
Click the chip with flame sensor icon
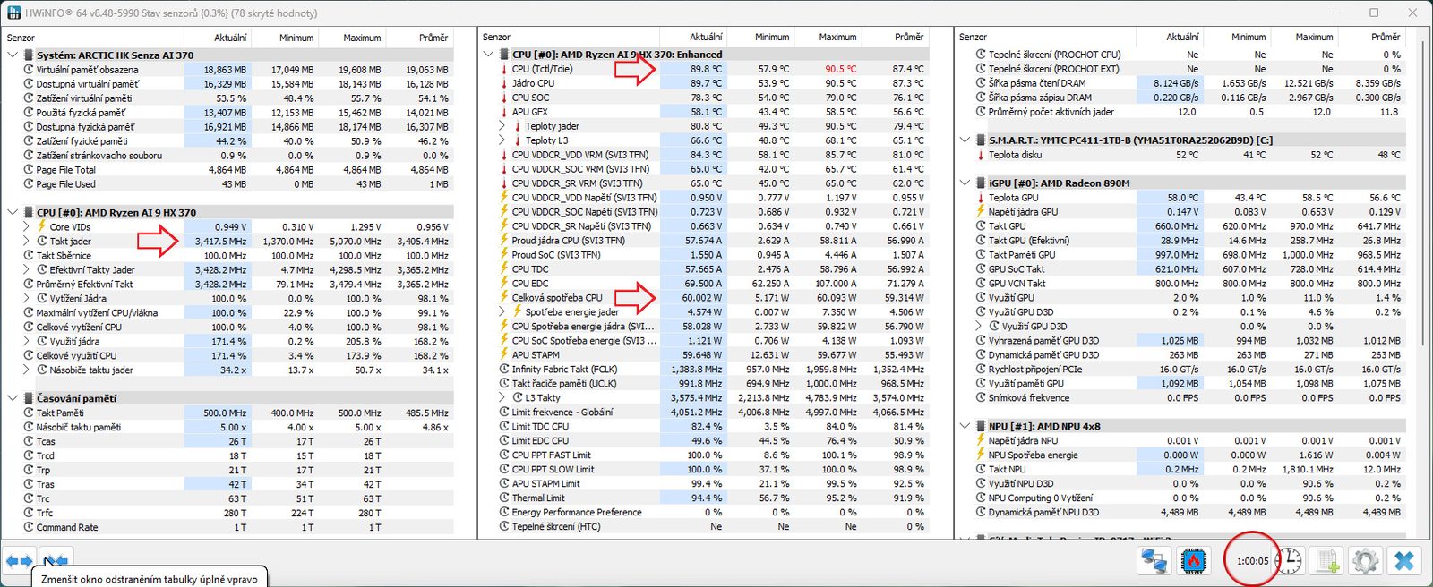tap(1194, 561)
